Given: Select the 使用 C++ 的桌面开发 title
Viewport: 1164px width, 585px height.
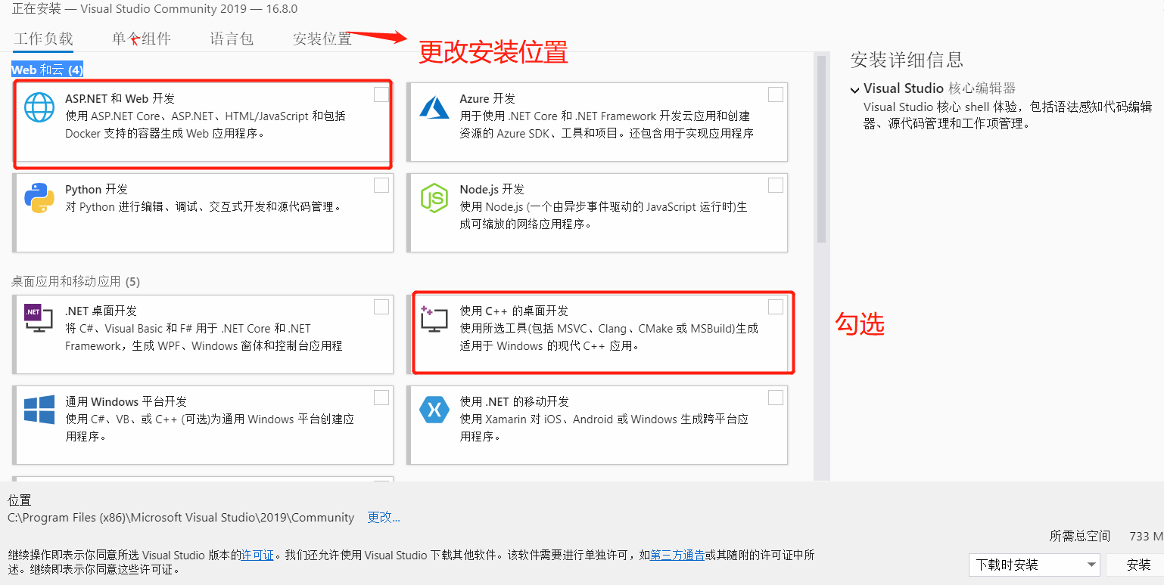Looking at the screenshot, I should [x=514, y=311].
